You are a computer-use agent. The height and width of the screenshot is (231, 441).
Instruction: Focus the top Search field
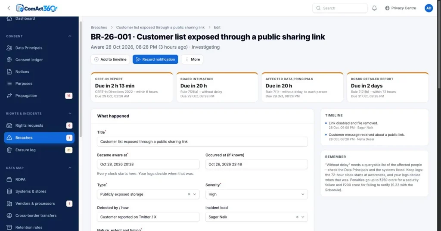click(x=340, y=8)
